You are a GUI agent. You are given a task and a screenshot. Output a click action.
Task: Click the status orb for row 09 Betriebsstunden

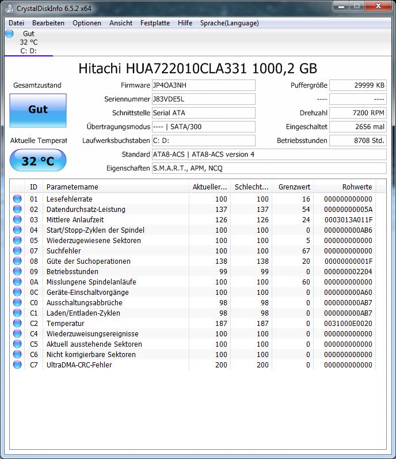17,271
